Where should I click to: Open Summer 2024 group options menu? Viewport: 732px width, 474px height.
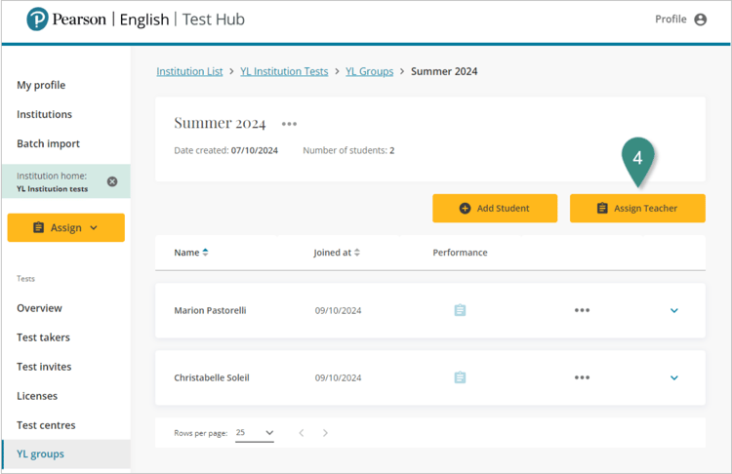click(x=289, y=124)
